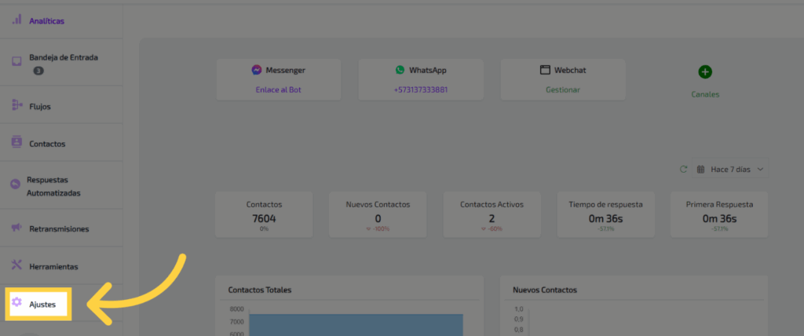Viewport: 804px width, 336px height.
Task: Open the Hace 7 días date dropdown
Action: [730, 169]
